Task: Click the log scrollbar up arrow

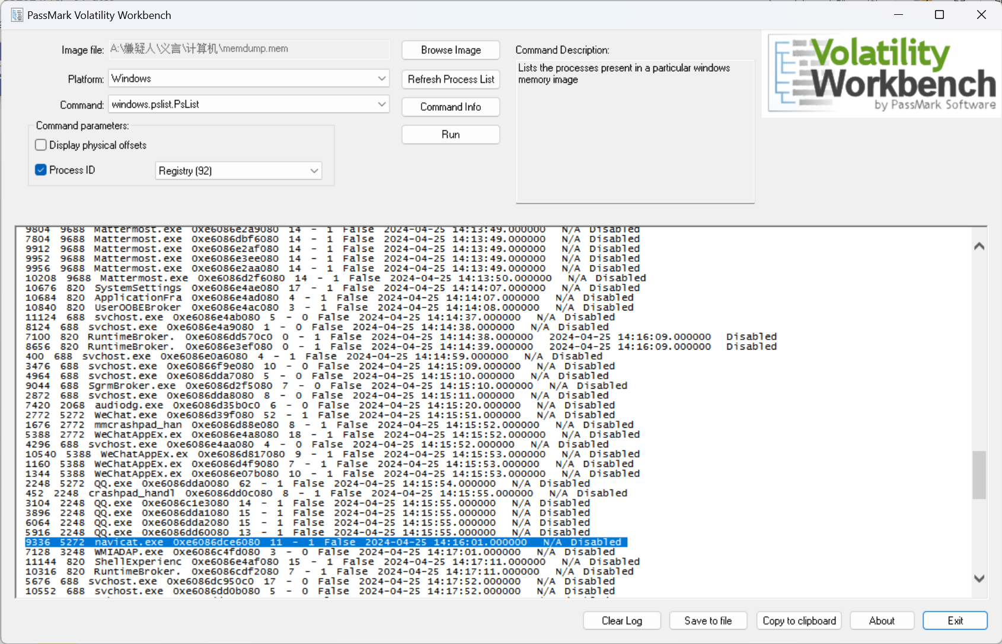Action: click(x=979, y=246)
